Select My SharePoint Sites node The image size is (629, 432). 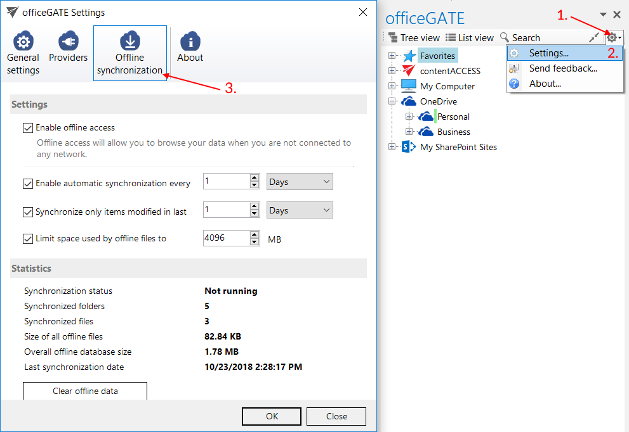(458, 147)
